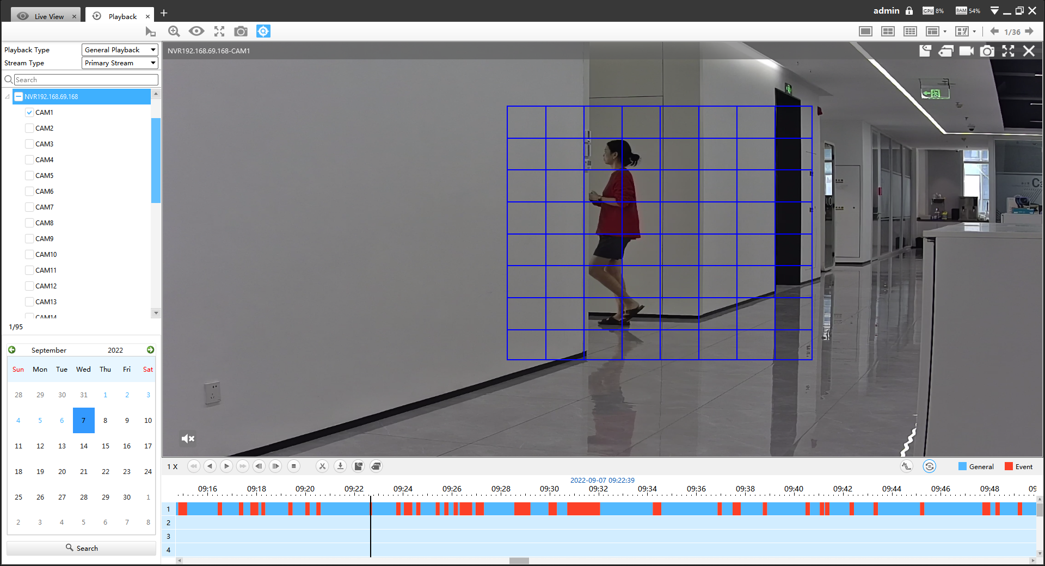Go to previous month in calendar
This screenshot has width=1045, height=566.
12,350
